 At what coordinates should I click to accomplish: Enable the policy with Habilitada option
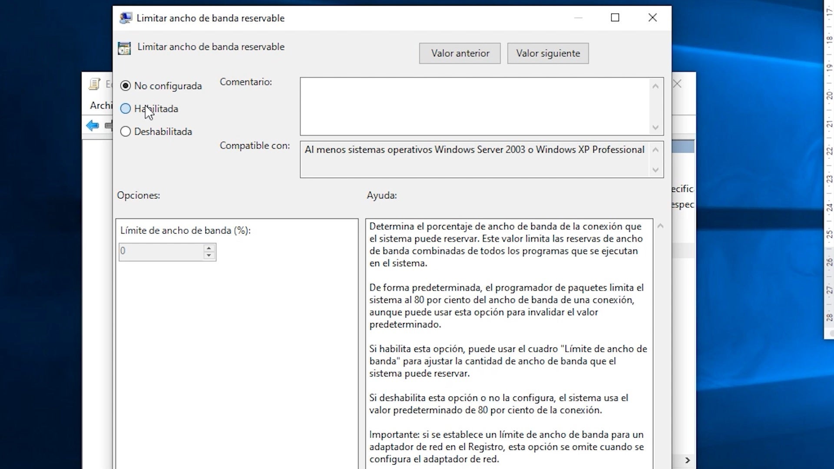pyautogui.click(x=126, y=109)
